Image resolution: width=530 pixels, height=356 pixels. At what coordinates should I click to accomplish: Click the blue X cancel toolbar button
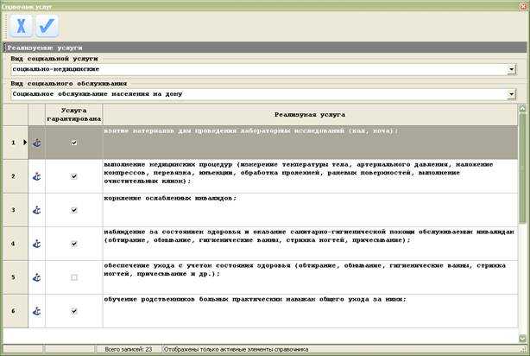21,26
